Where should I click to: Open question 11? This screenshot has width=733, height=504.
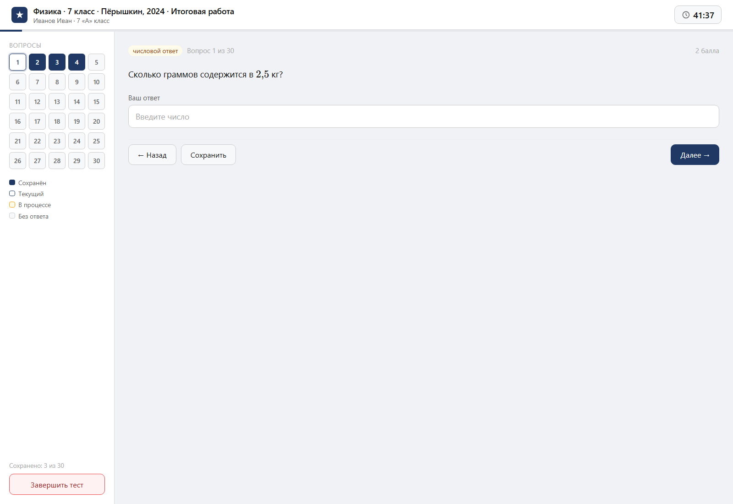[17, 102]
